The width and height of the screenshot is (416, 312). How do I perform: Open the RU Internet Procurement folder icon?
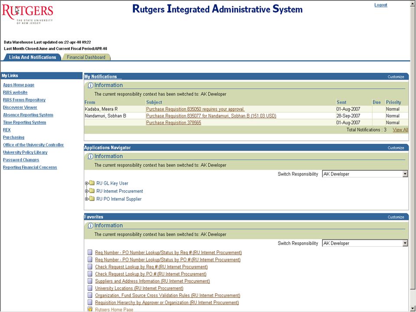[x=92, y=191]
